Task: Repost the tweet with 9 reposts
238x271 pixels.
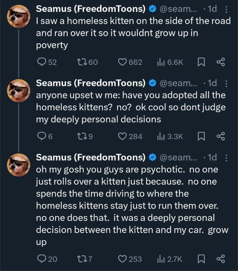Action: point(80,136)
